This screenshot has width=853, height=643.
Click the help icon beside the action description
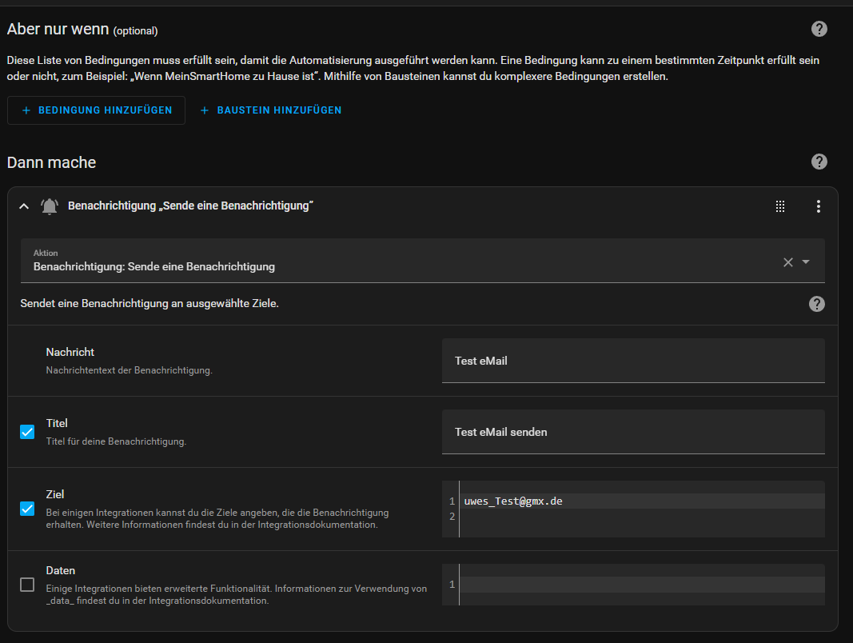coord(816,304)
